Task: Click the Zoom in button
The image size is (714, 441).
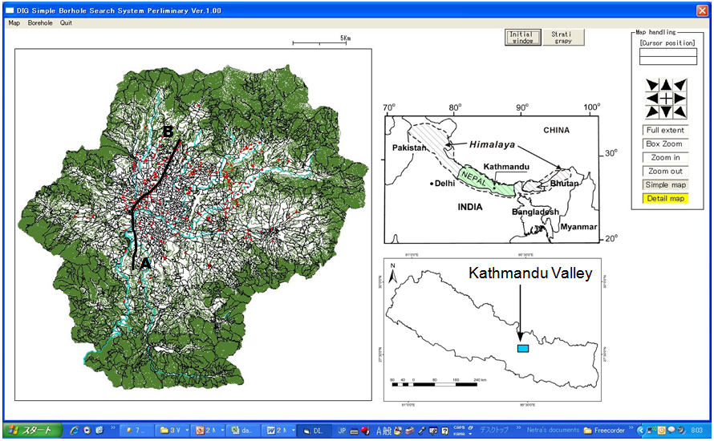Action: pyautogui.click(x=665, y=158)
